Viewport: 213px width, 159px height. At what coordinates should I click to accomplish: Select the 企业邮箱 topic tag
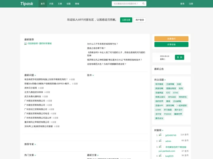(x=177, y=101)
